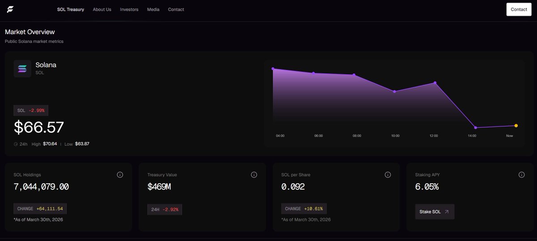Screen dimensions: 537x241
Task: Click the $66.57 price value
Action: pos(39,127)
